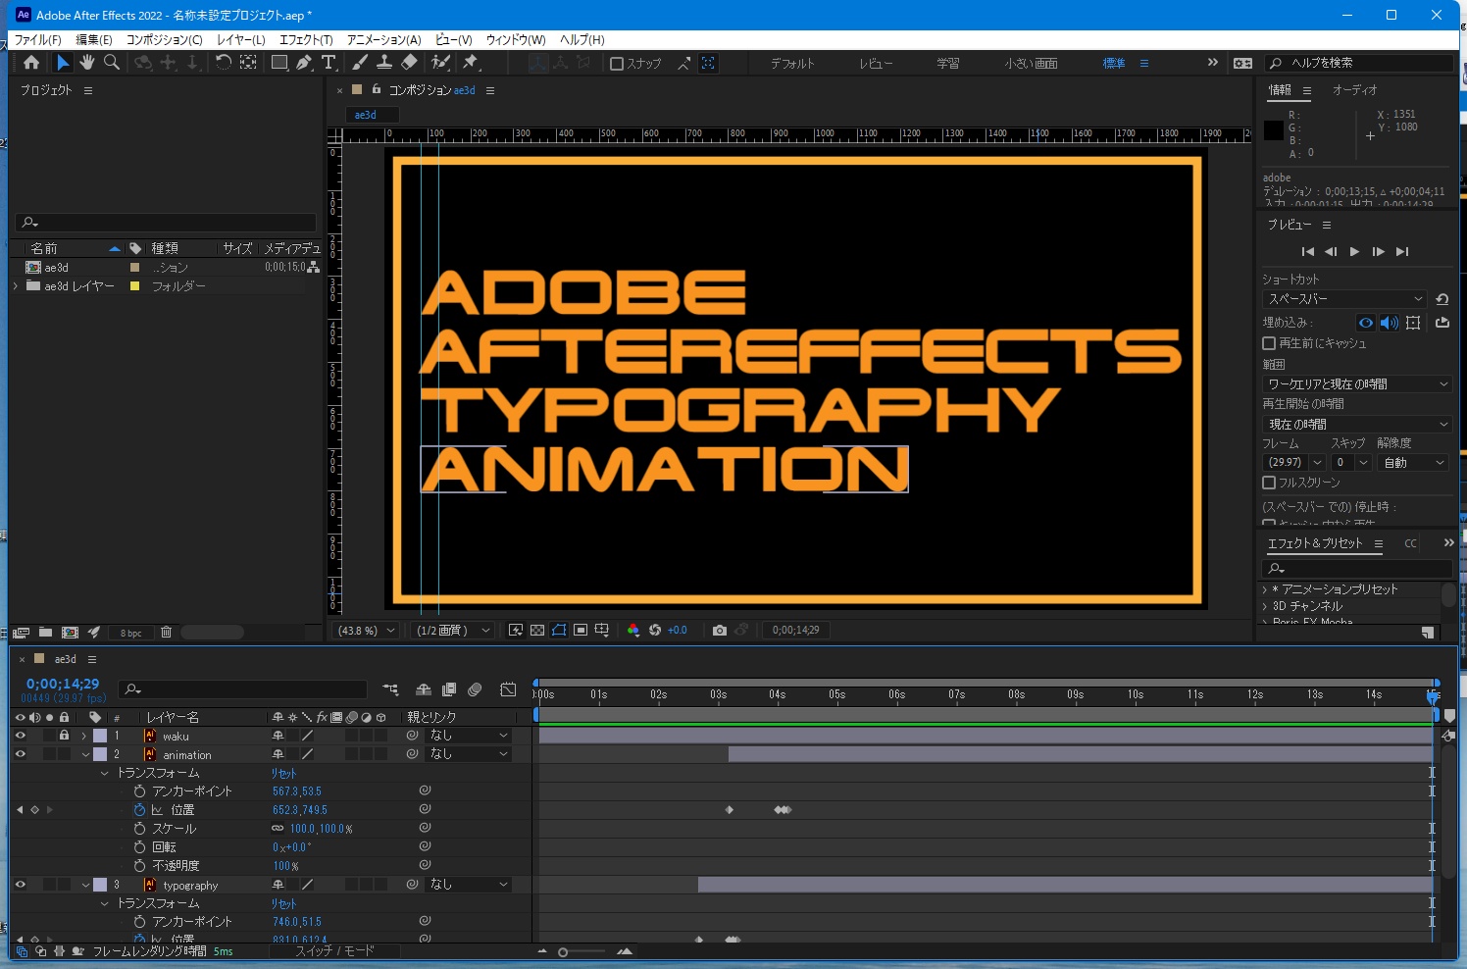Select the Rectangle shape tool

pos(279,63)
